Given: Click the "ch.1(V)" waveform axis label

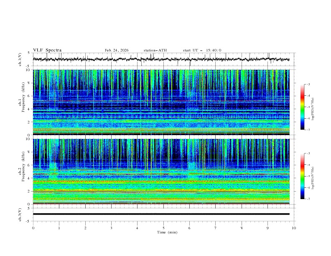Looking at the screenshot, I should [20, 59].
